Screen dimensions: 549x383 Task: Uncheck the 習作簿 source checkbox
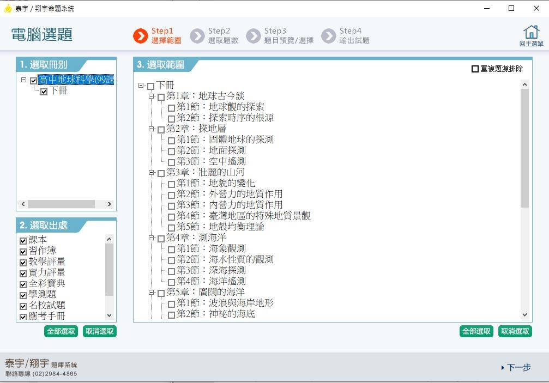[23, 252]
